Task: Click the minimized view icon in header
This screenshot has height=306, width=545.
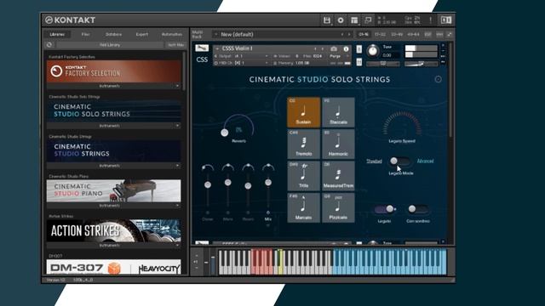Action: click(368, 20)
